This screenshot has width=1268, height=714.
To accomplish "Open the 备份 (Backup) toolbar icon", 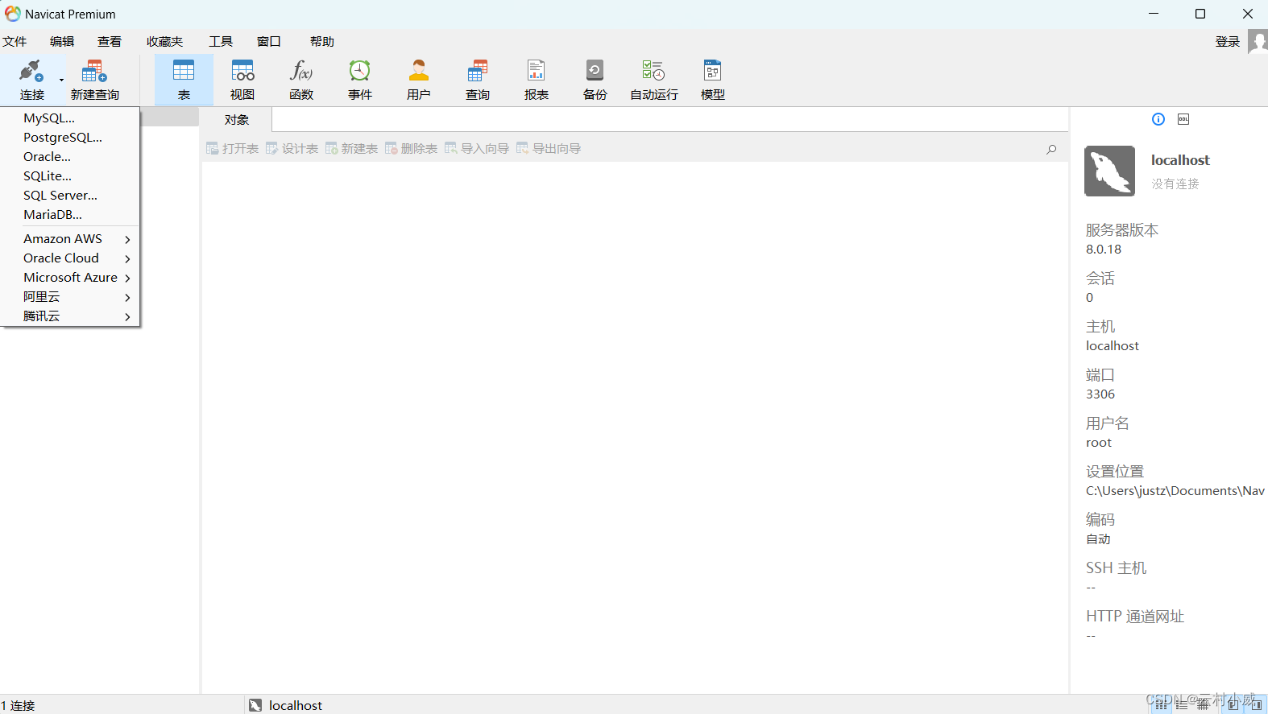I will click(x=595, y=79).
